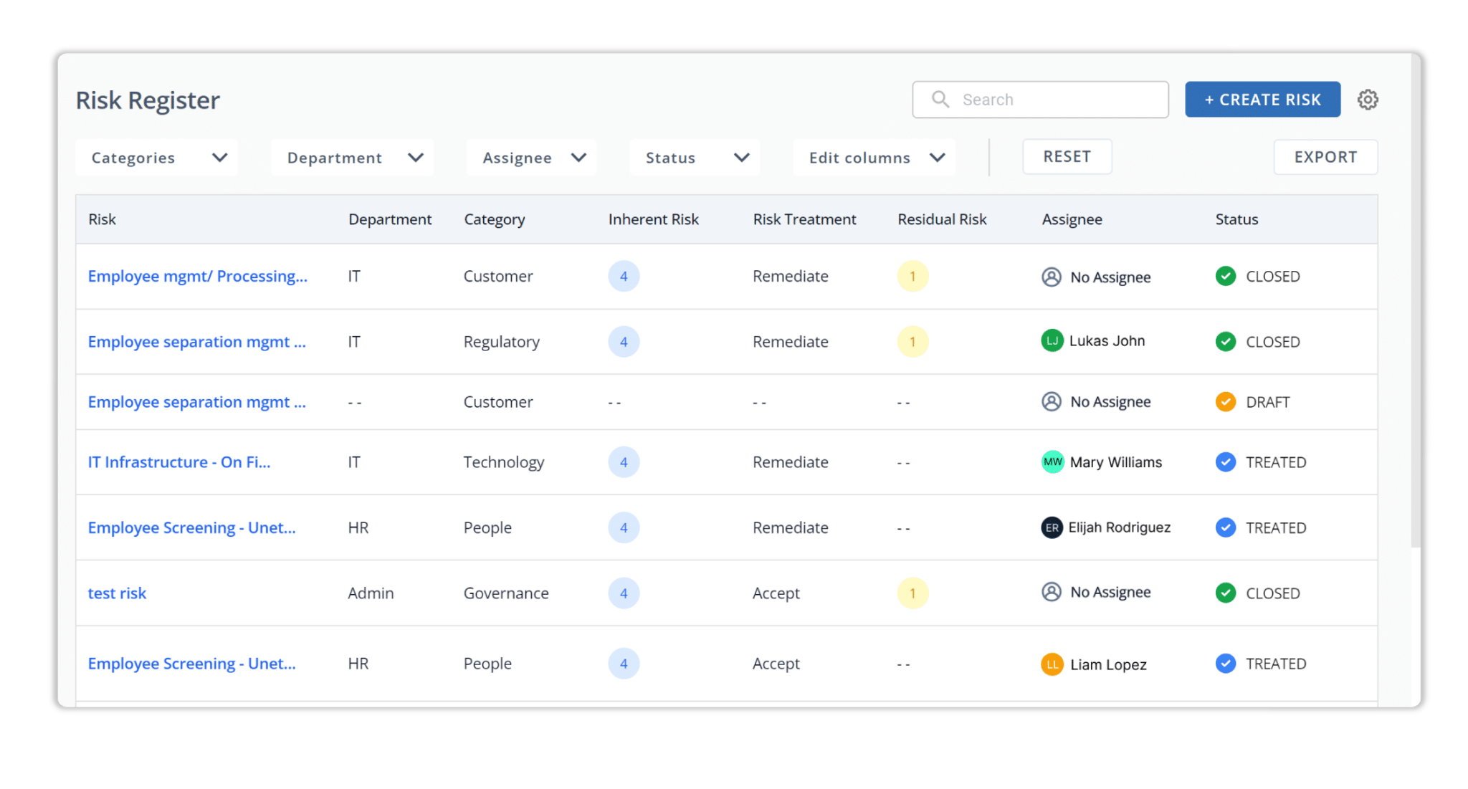This screenshot has height=789, width=1468.
Task: Open Employee Screening risk assigned to Elijah Rodriguez
Action: tap(191, 528)
